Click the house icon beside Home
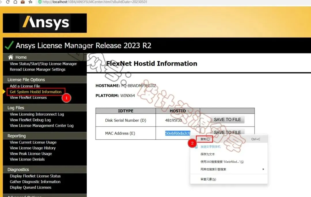 click(11, 57)
